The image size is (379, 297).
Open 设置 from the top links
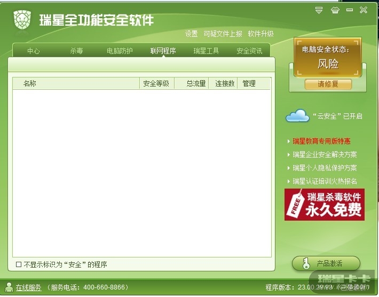pos(192,34)
